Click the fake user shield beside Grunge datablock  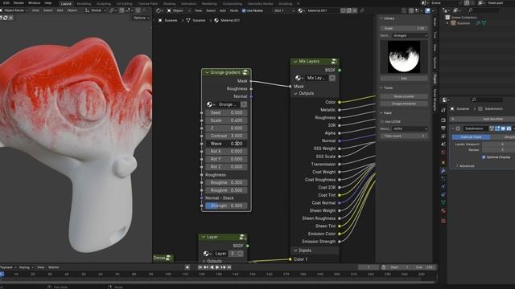[244, 104]
